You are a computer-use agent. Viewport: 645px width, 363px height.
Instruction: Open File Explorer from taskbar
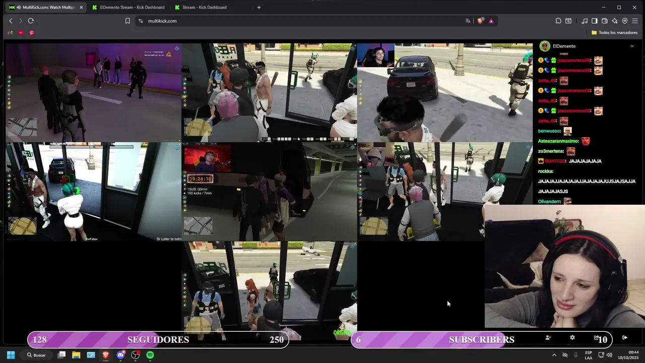(x=76, y=355)
